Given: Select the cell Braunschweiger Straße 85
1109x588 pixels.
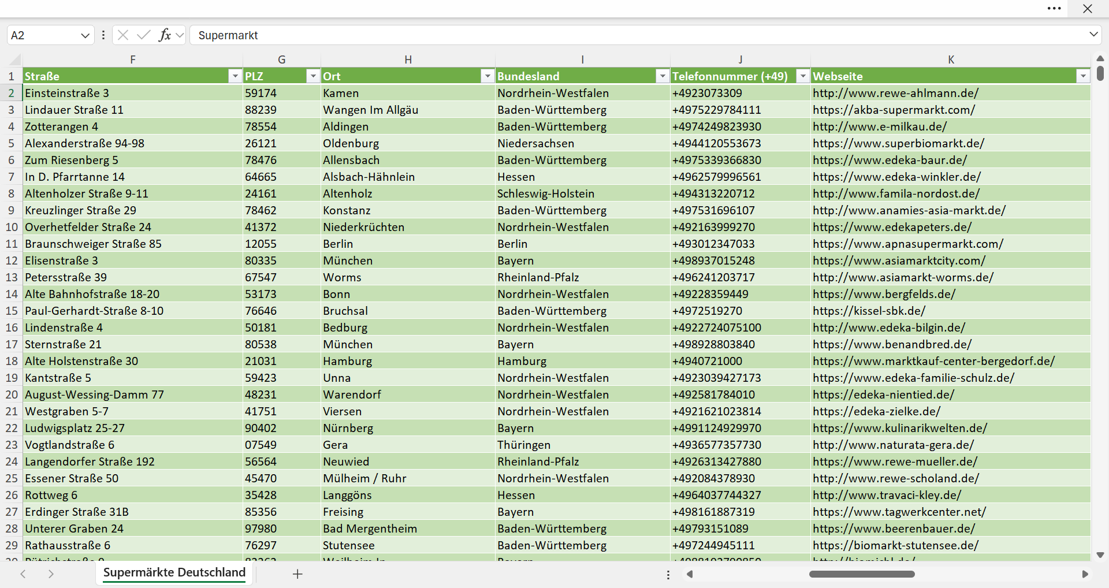Looking at the screenshot, I should (133, 244).
